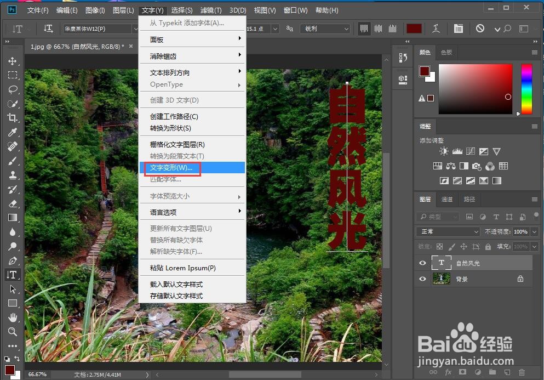Viewport: 544px width, 380px height.
Task: Open the 正常 blend mode dropdown
Action: pos(447,231)
